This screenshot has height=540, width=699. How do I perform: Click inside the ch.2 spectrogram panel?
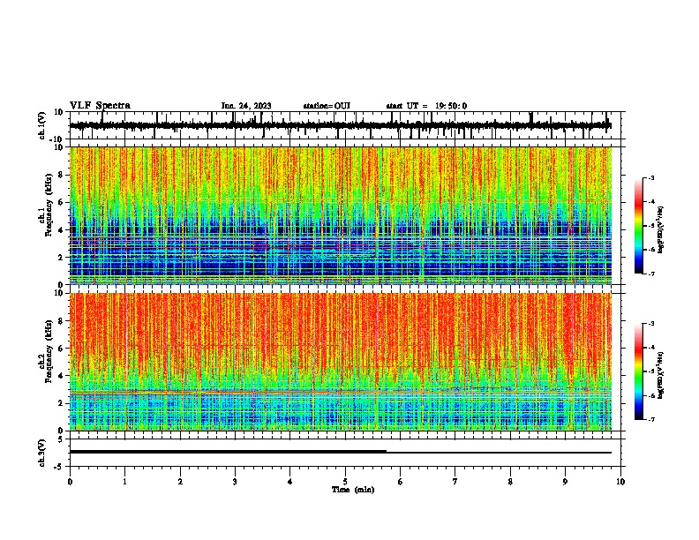coord(341,362)
